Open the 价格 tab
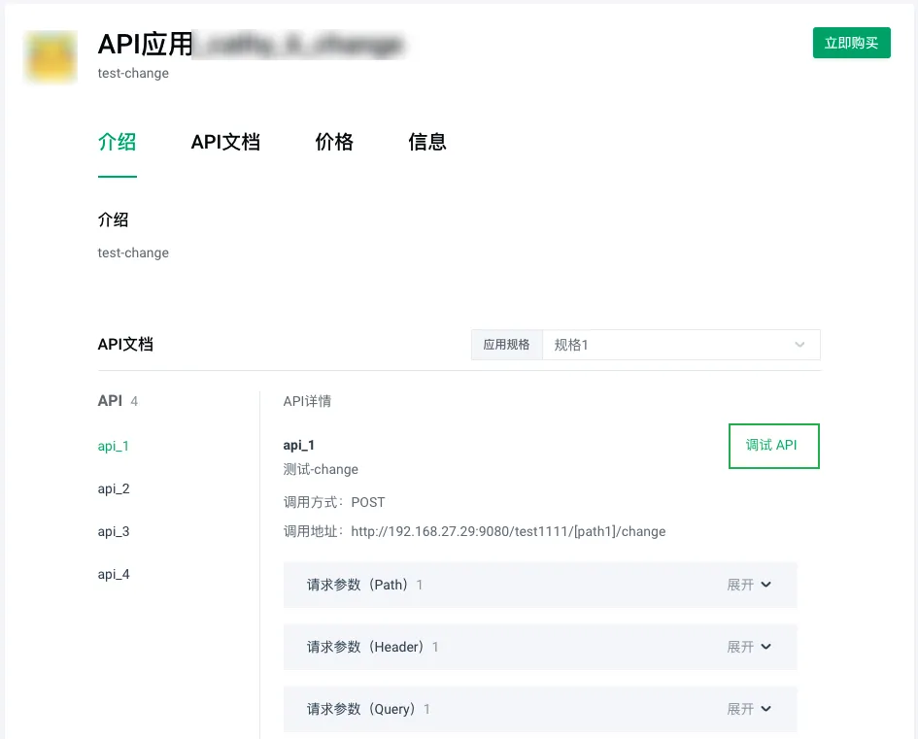 334,142
